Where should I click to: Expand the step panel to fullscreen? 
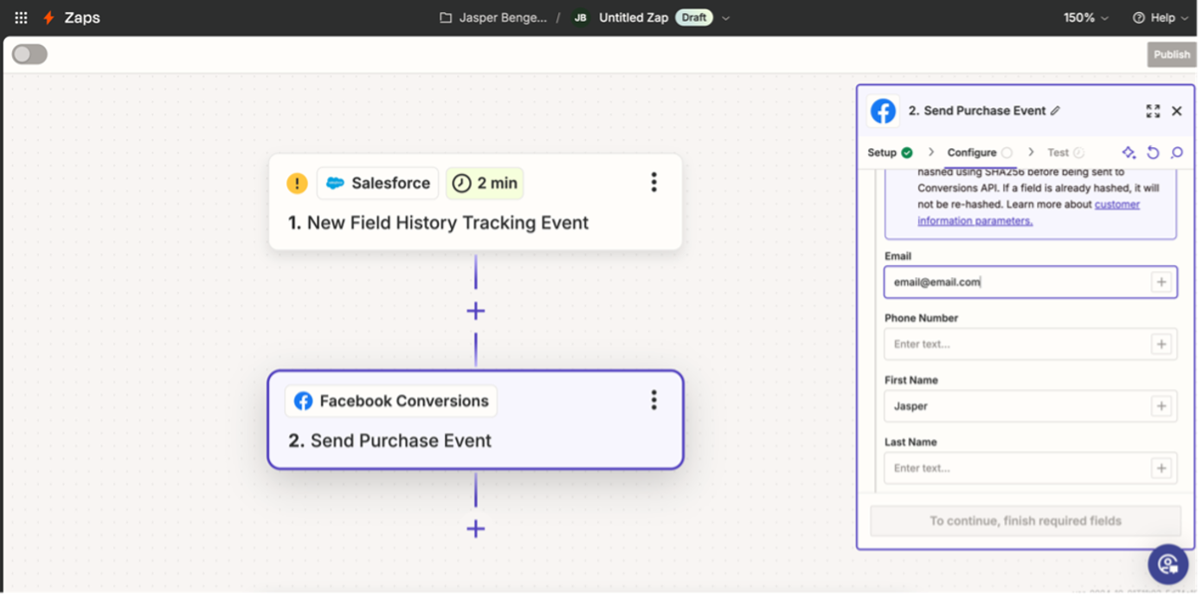(1153, 111)
